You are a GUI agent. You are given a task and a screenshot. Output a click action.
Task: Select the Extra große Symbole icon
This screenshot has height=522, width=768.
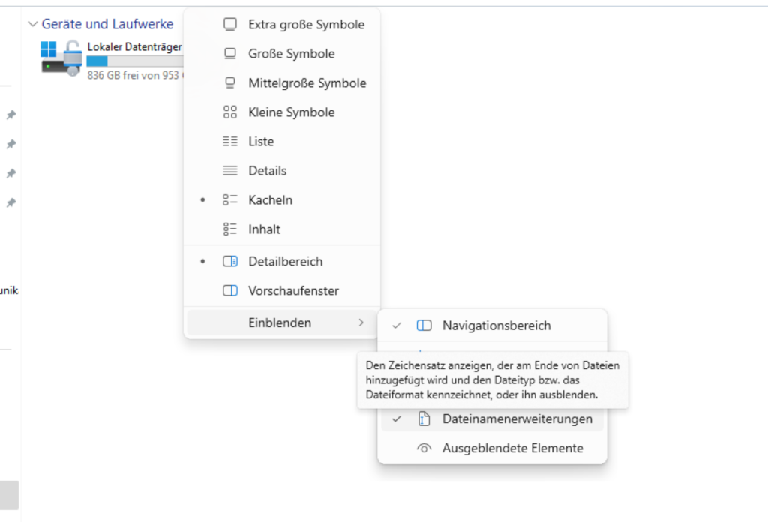[229, 24]
